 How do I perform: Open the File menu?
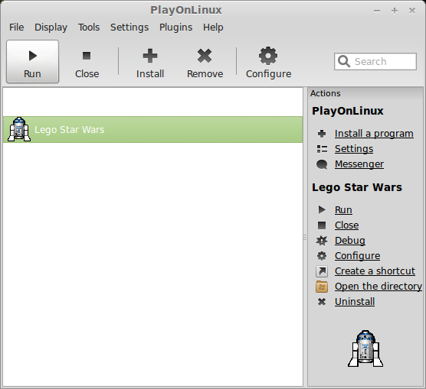click(17, 28)
